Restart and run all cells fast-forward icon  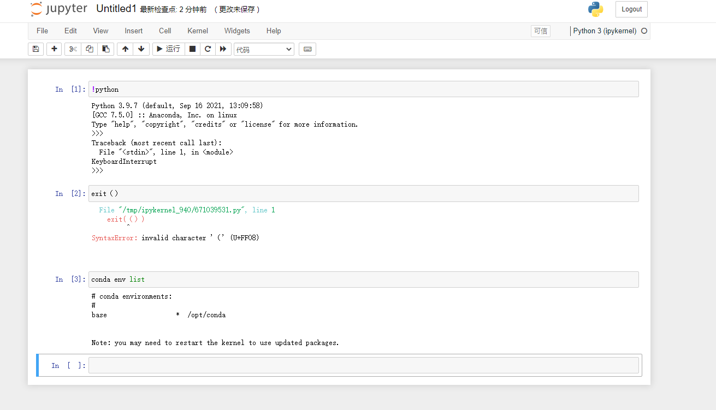(x=223, y=49)
